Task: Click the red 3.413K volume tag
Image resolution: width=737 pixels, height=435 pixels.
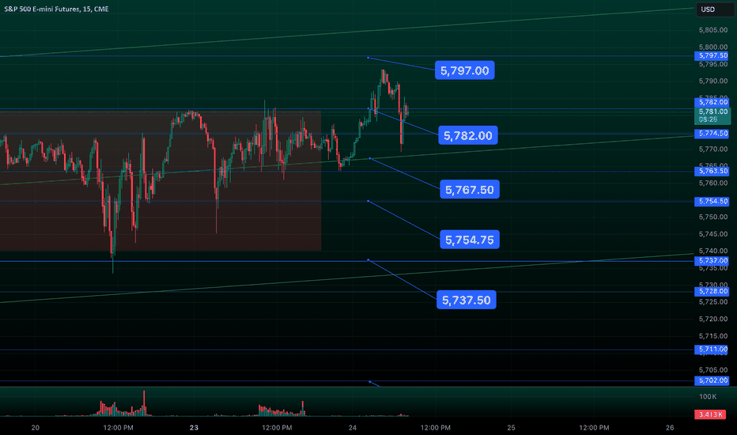Action: (710, 414)
